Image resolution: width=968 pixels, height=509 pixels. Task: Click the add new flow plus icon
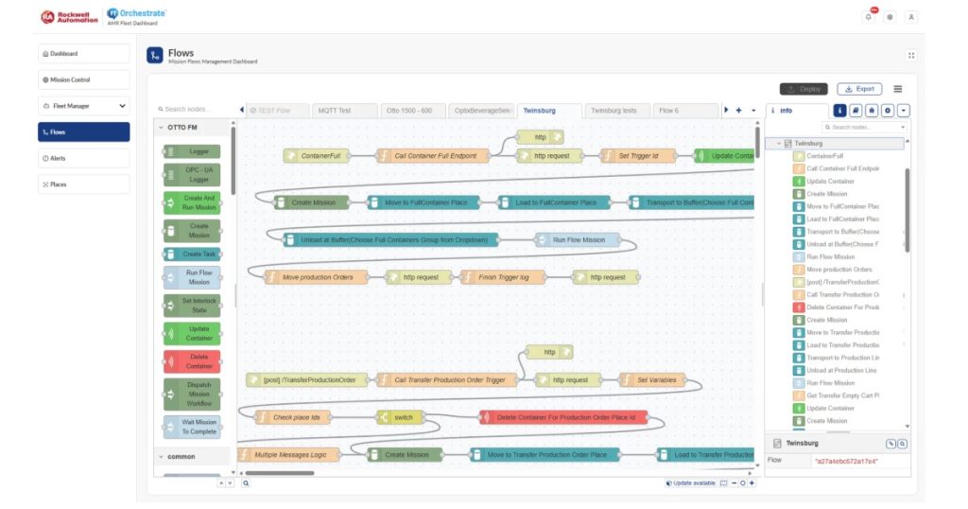pos(738,111)
